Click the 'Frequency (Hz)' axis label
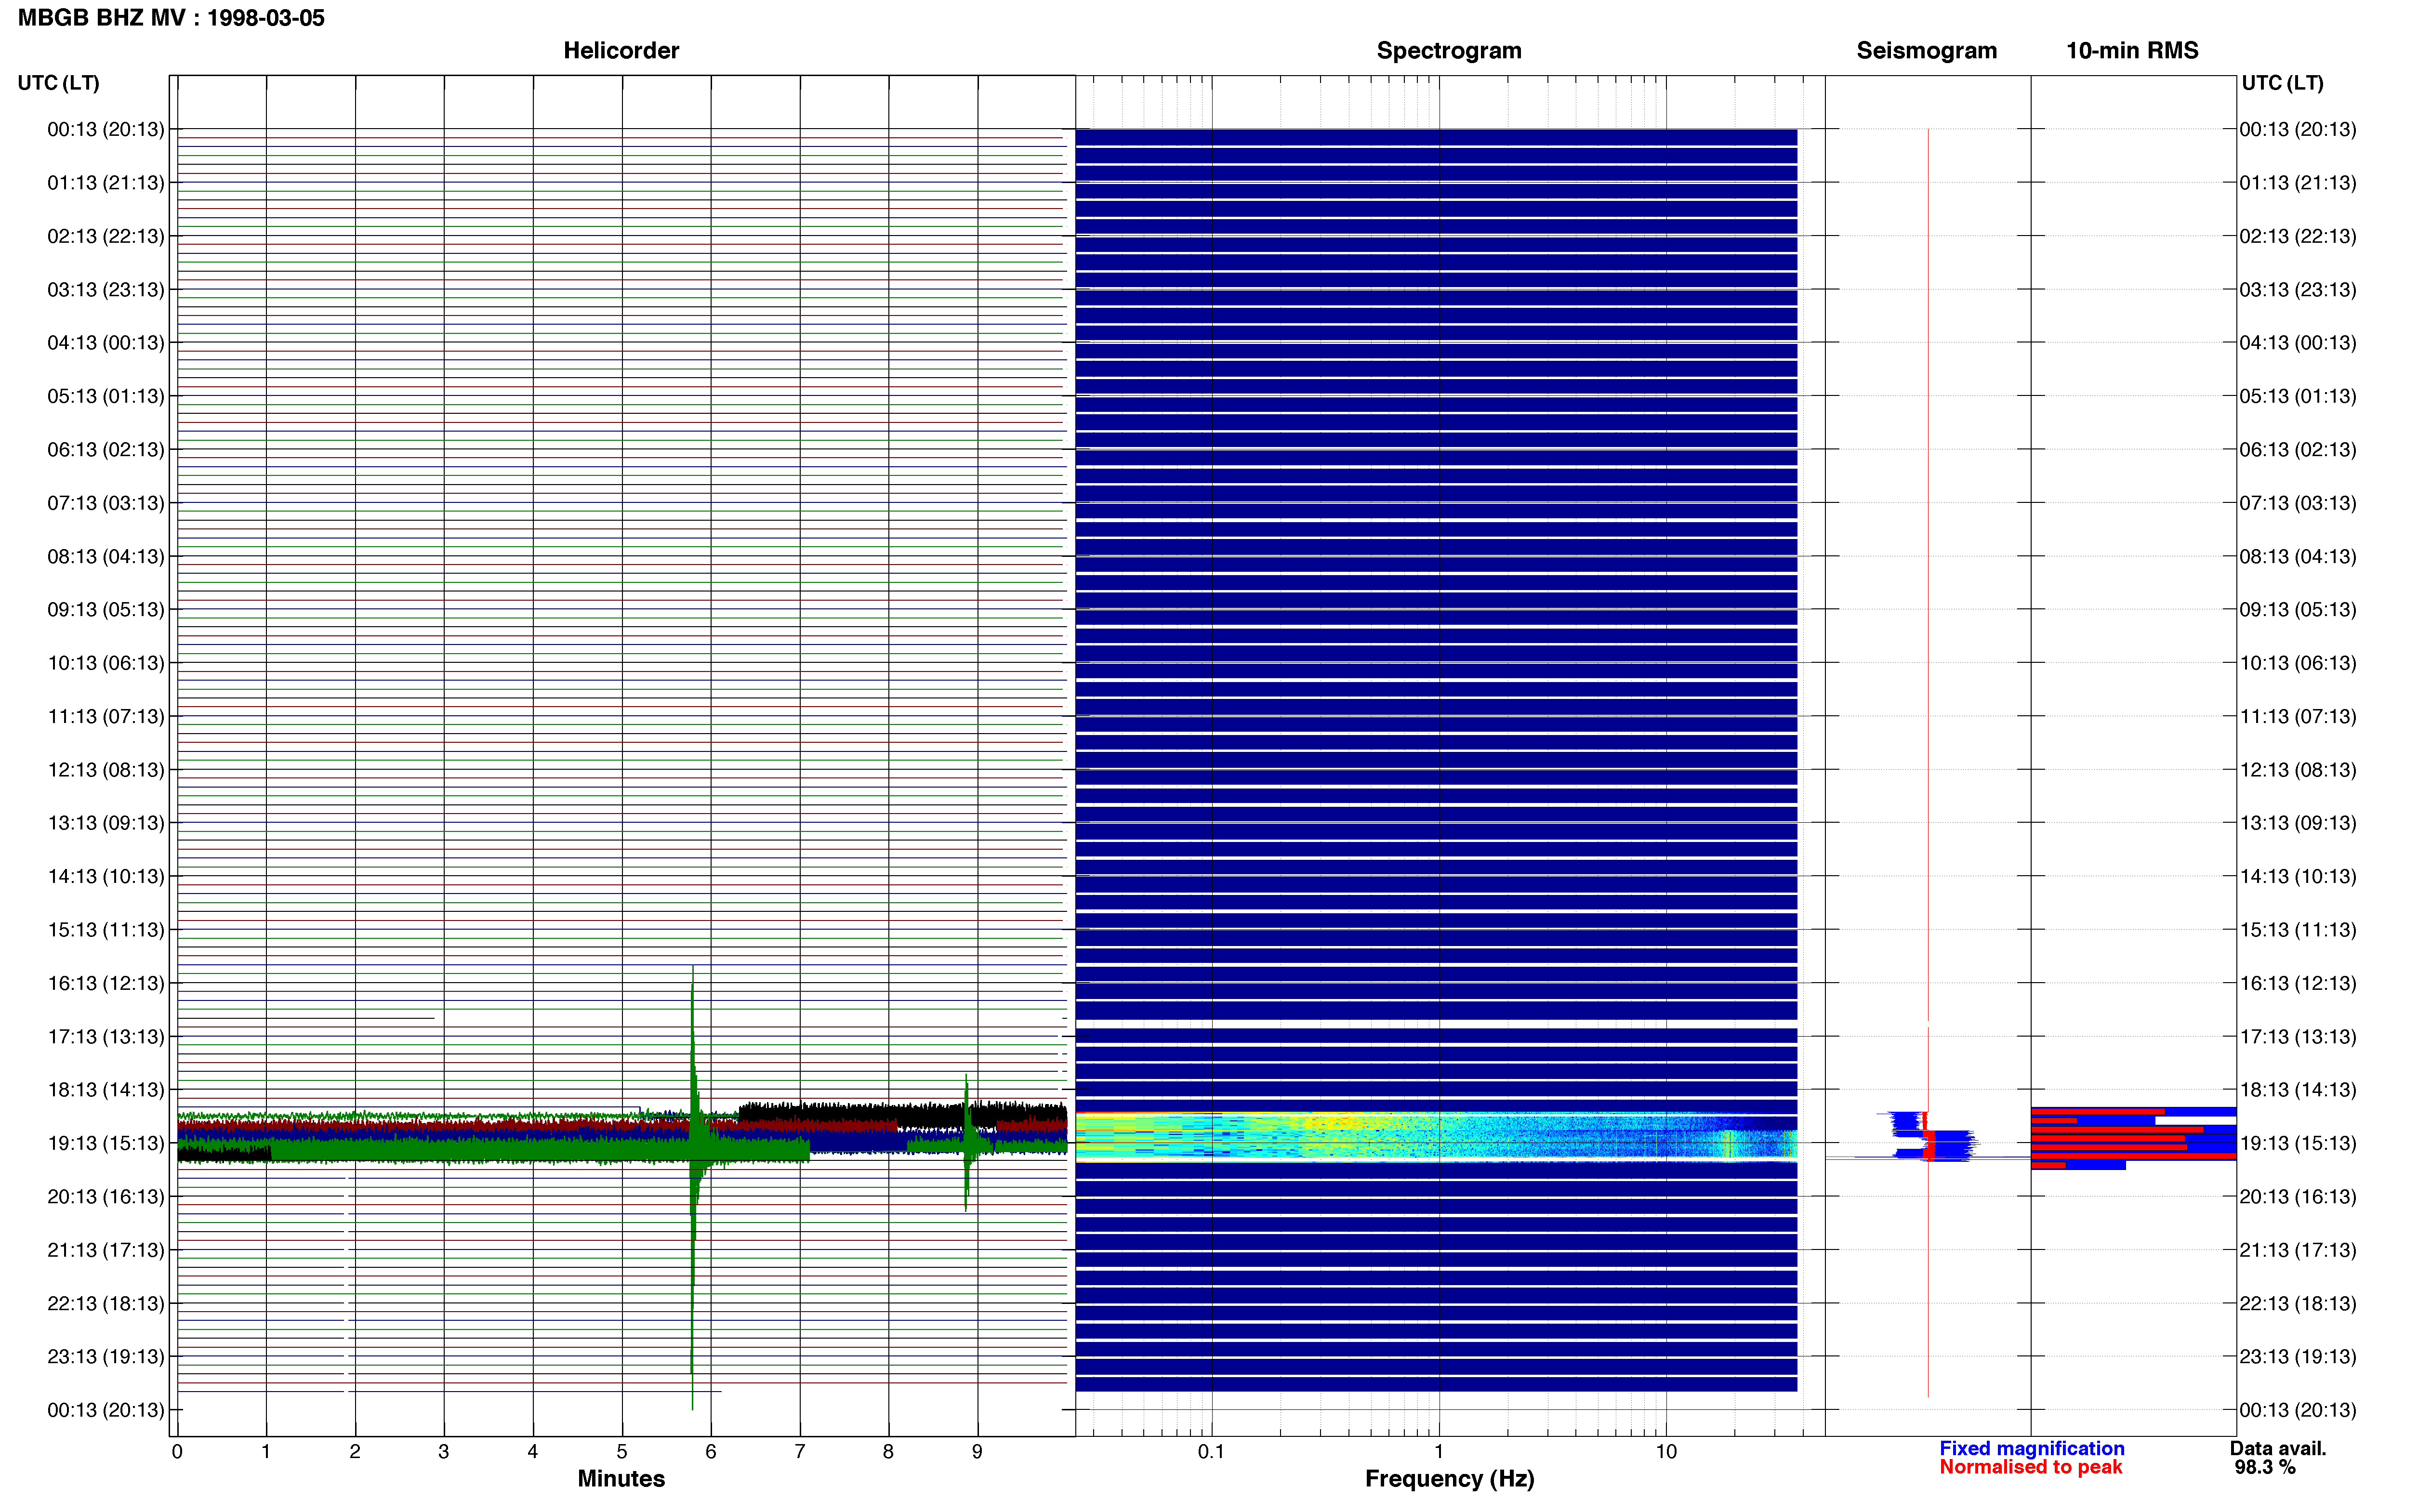Screen dimensions: 2418x1512 click(1449, 1478)
